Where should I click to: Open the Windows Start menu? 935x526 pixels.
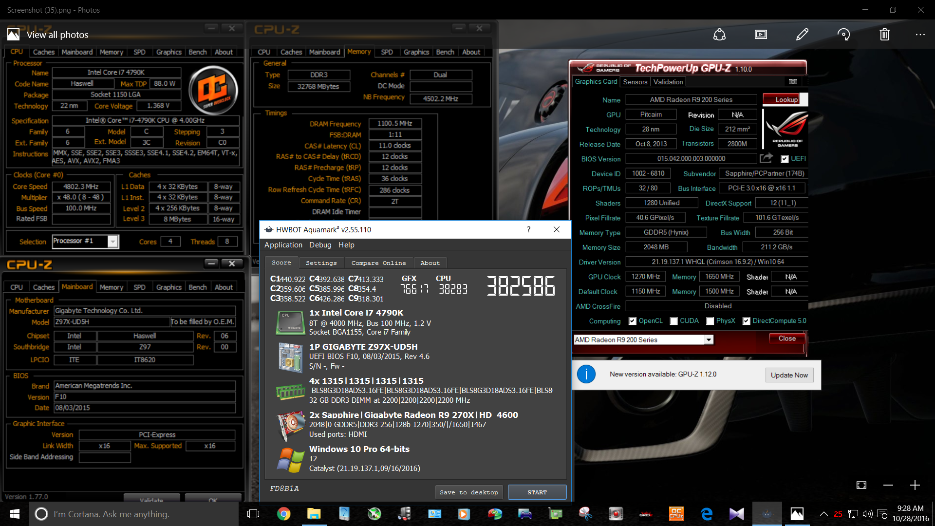[14, 514]
